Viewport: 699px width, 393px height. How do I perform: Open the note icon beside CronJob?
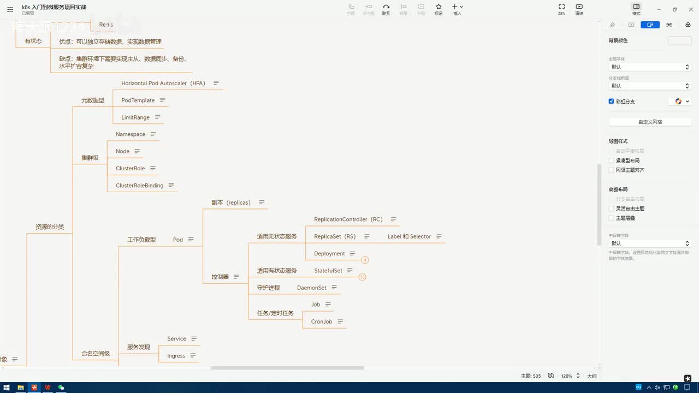coord(340,321)
